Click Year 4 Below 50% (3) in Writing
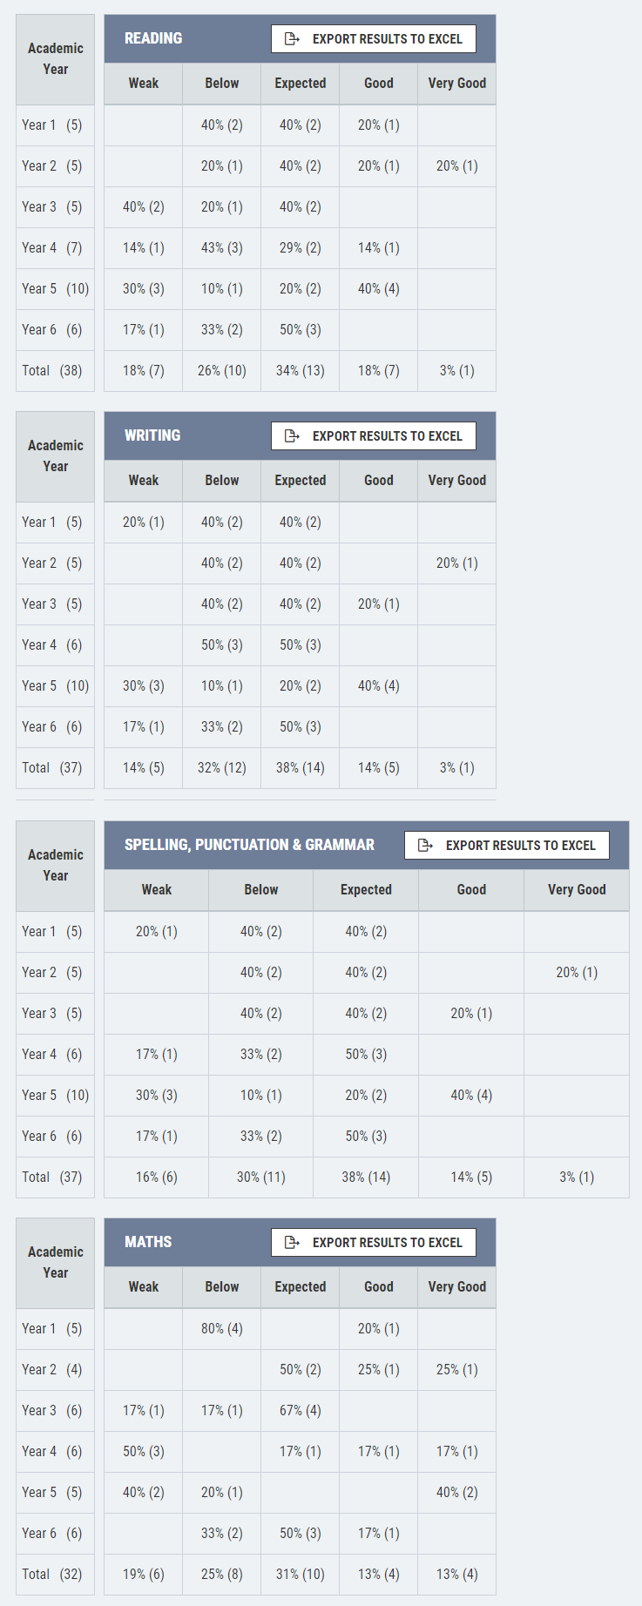This screenshot has width=642, height=1606. (x=222, y=645)
